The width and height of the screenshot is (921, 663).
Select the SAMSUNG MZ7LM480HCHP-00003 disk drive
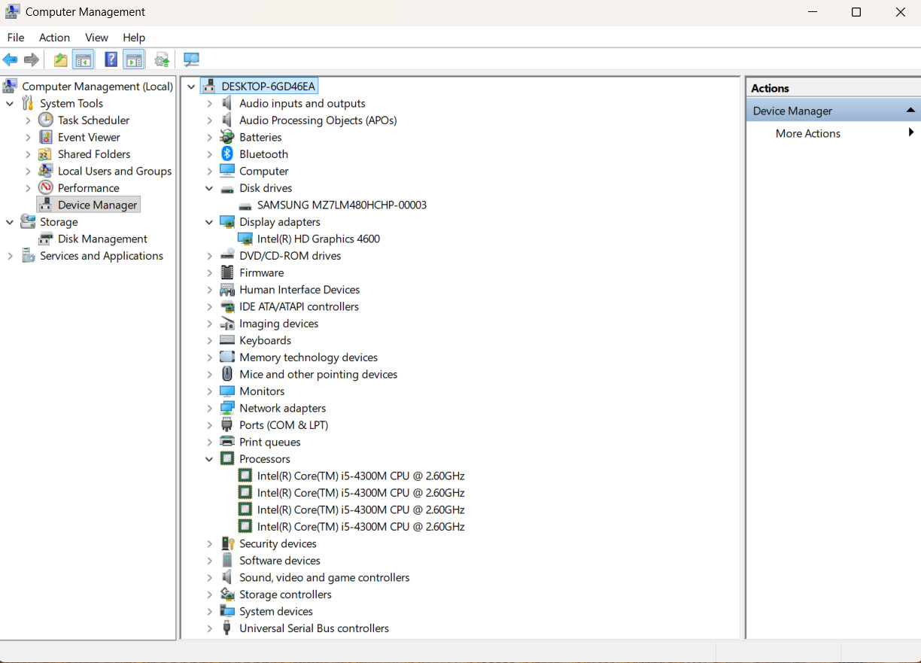(342, 205)
